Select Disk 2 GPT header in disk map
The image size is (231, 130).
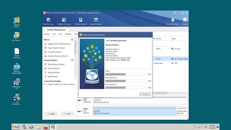click(x=85, y=111)
